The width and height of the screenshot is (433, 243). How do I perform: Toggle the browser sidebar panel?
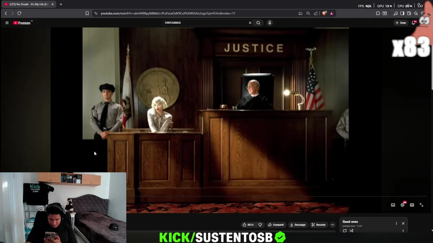click(x=402, y=13)
